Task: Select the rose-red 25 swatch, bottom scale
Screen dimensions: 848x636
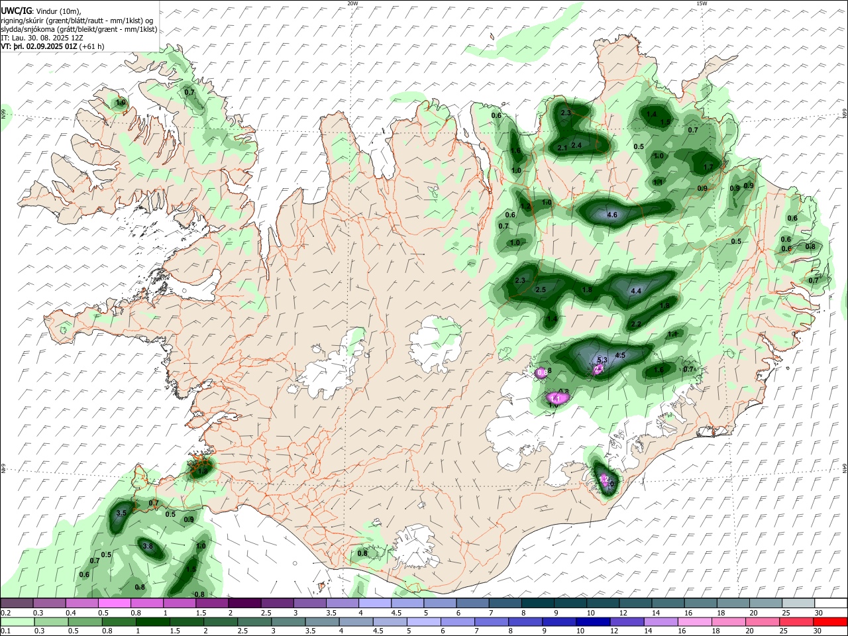Action: [x=795, y=621]
